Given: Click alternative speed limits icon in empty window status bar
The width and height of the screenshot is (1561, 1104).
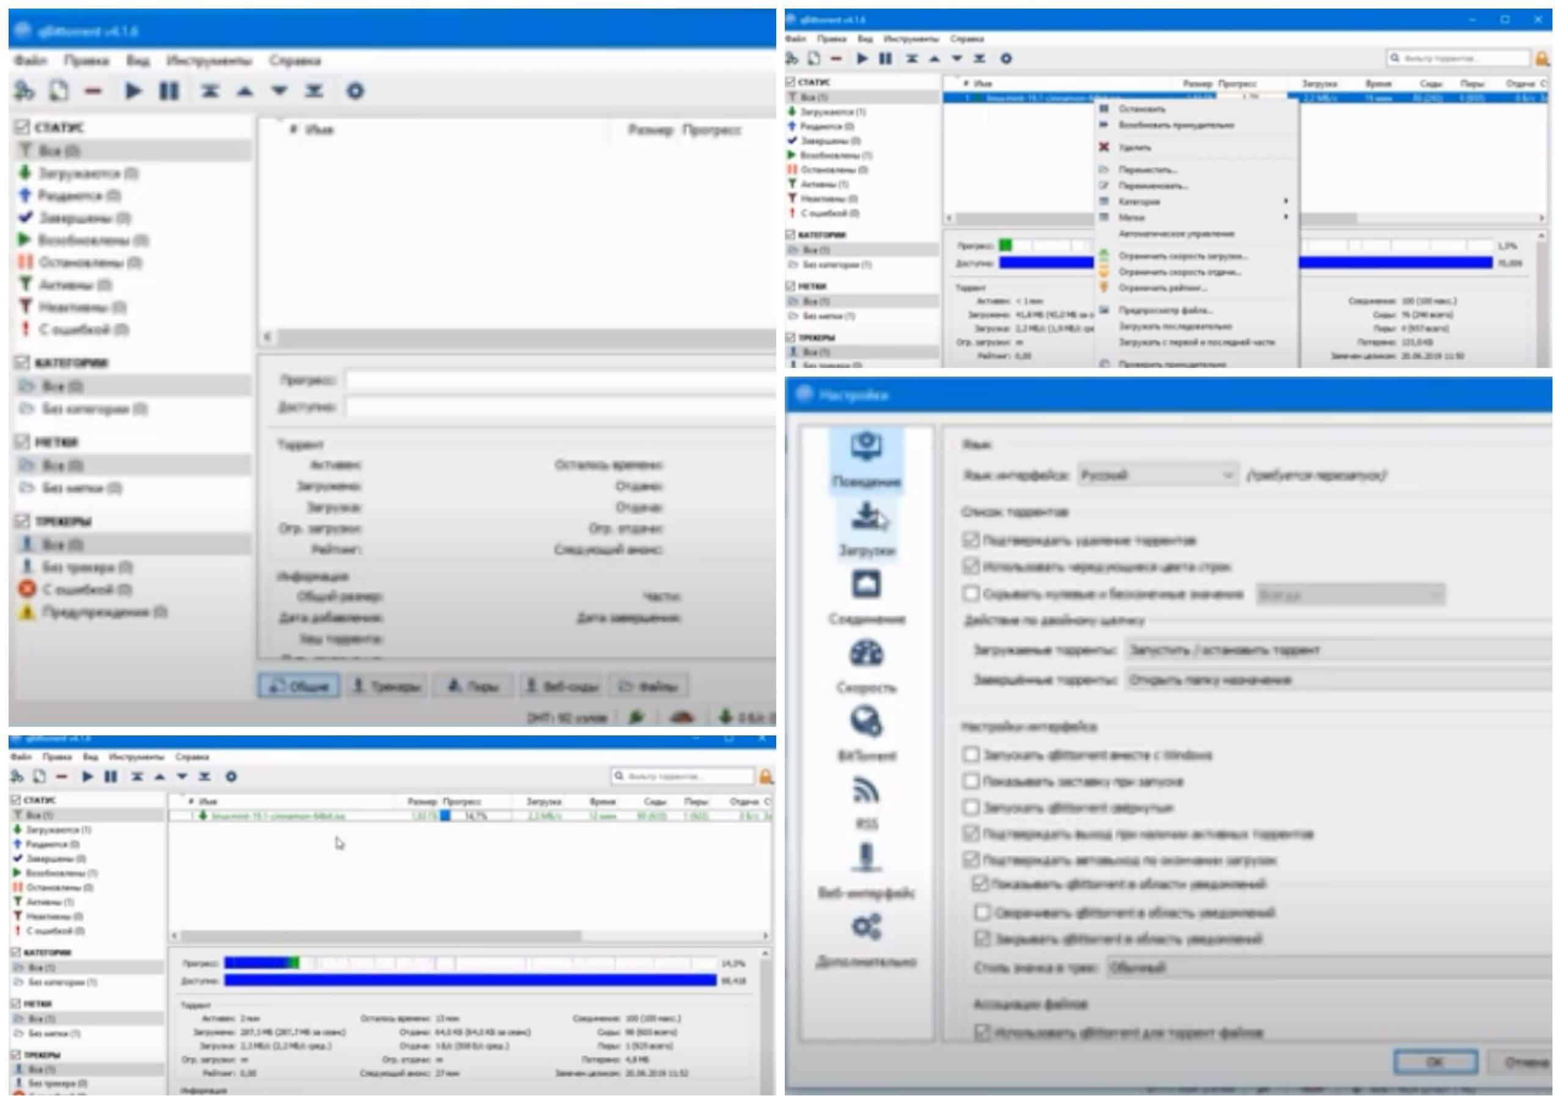Looking at the screenshot, I should pos(682,716).
